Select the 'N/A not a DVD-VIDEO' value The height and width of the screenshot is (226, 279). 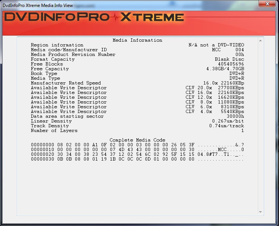pyautogui.click(x=216, y=45)
